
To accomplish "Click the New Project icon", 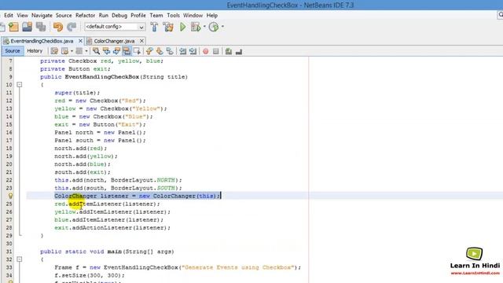I will coord(13,27).
